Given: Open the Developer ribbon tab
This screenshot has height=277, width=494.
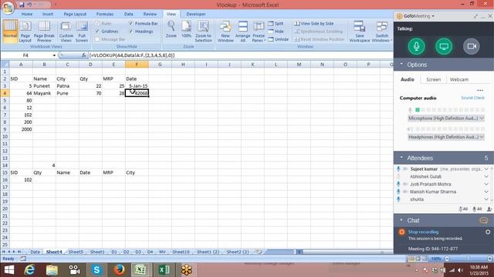Looking at the screenshot, I should point(196,14).
